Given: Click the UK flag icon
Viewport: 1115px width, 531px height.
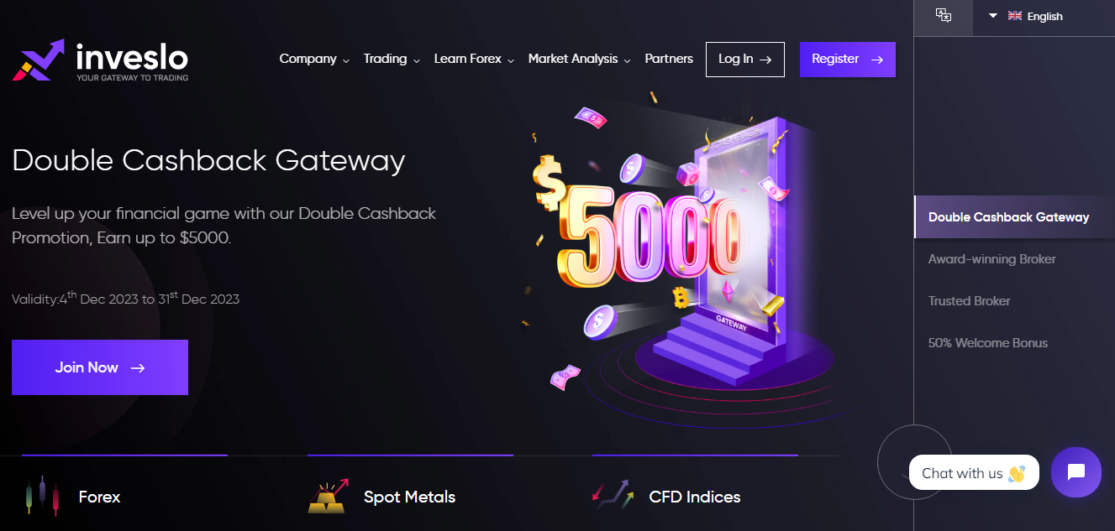Looking at the screenshot, I should pos(1015,16).
